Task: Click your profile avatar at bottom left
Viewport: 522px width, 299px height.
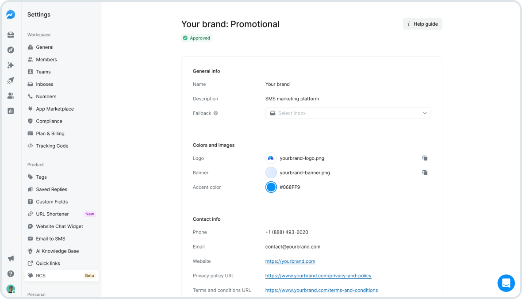Action: pyautogui.click(x=11, y=288)
